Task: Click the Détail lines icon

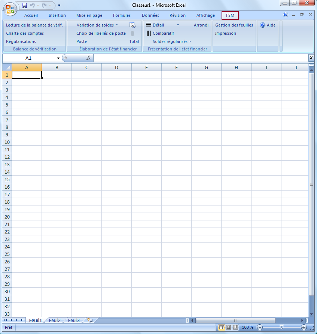Action: coord(149,25)
